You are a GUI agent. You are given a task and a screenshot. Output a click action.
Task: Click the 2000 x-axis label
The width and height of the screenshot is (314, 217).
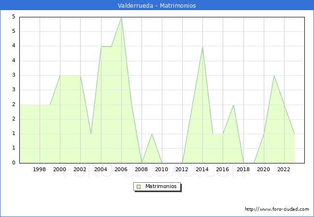(60, 169)
